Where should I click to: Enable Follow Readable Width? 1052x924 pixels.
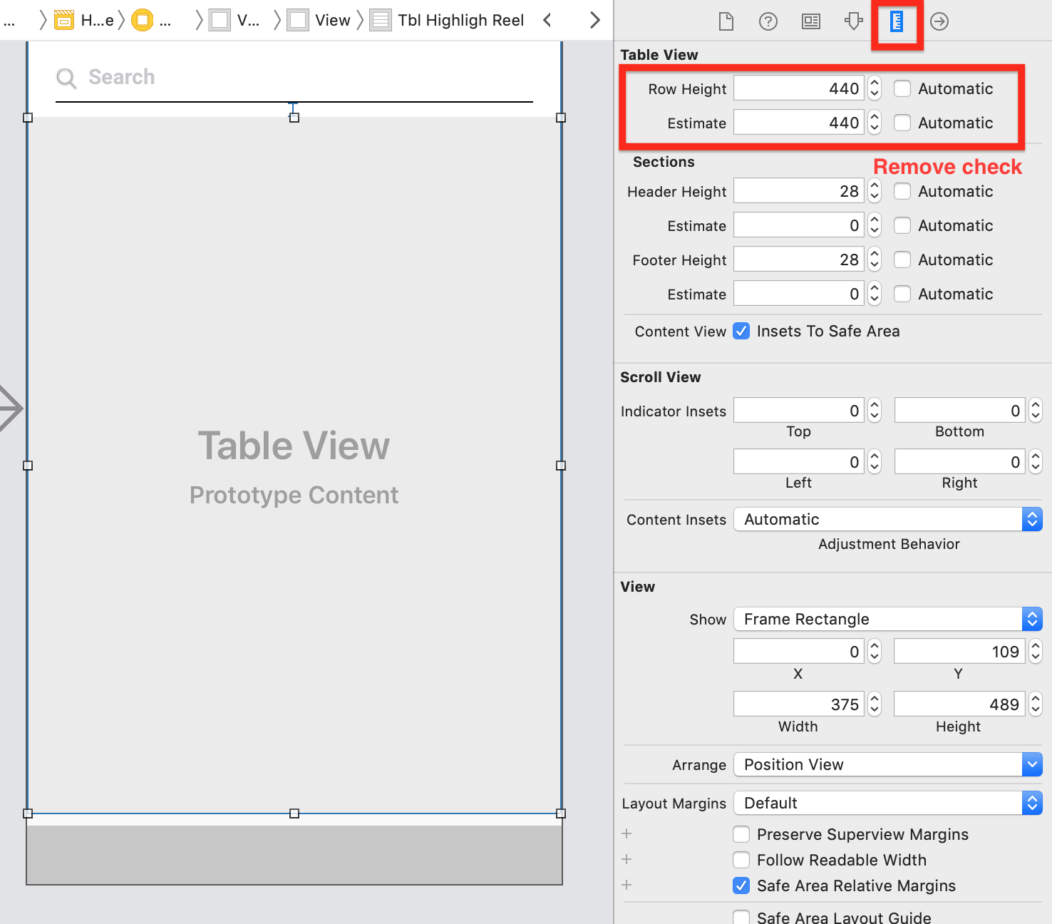(741, 860)
